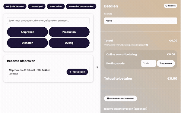Click the plus icon on the Toevoegen button
This screenshot has width=181, height=113.
70,72
